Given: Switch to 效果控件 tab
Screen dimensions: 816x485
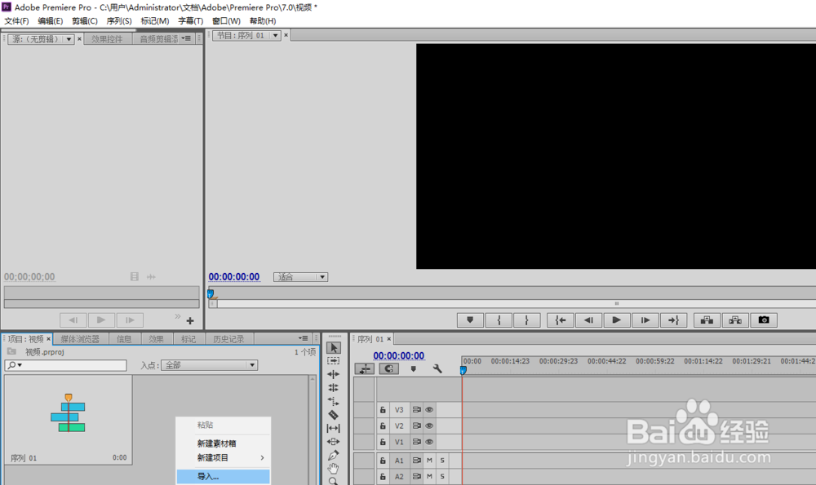Looking at the screenshot, I should point(107,39).
